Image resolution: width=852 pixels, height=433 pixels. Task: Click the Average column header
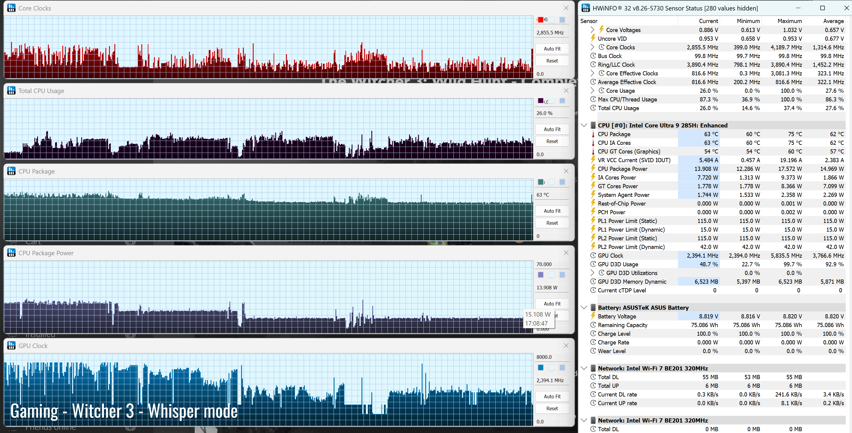point(824,21)
